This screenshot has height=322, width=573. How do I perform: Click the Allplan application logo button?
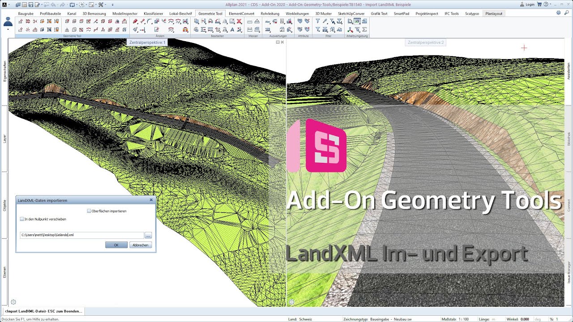point(4,4)
